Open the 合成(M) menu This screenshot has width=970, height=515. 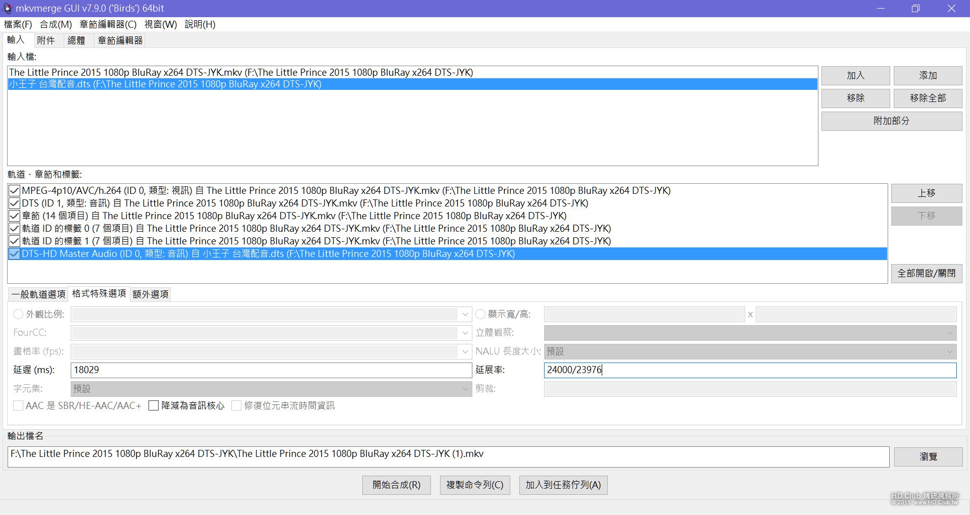[56, 24]
